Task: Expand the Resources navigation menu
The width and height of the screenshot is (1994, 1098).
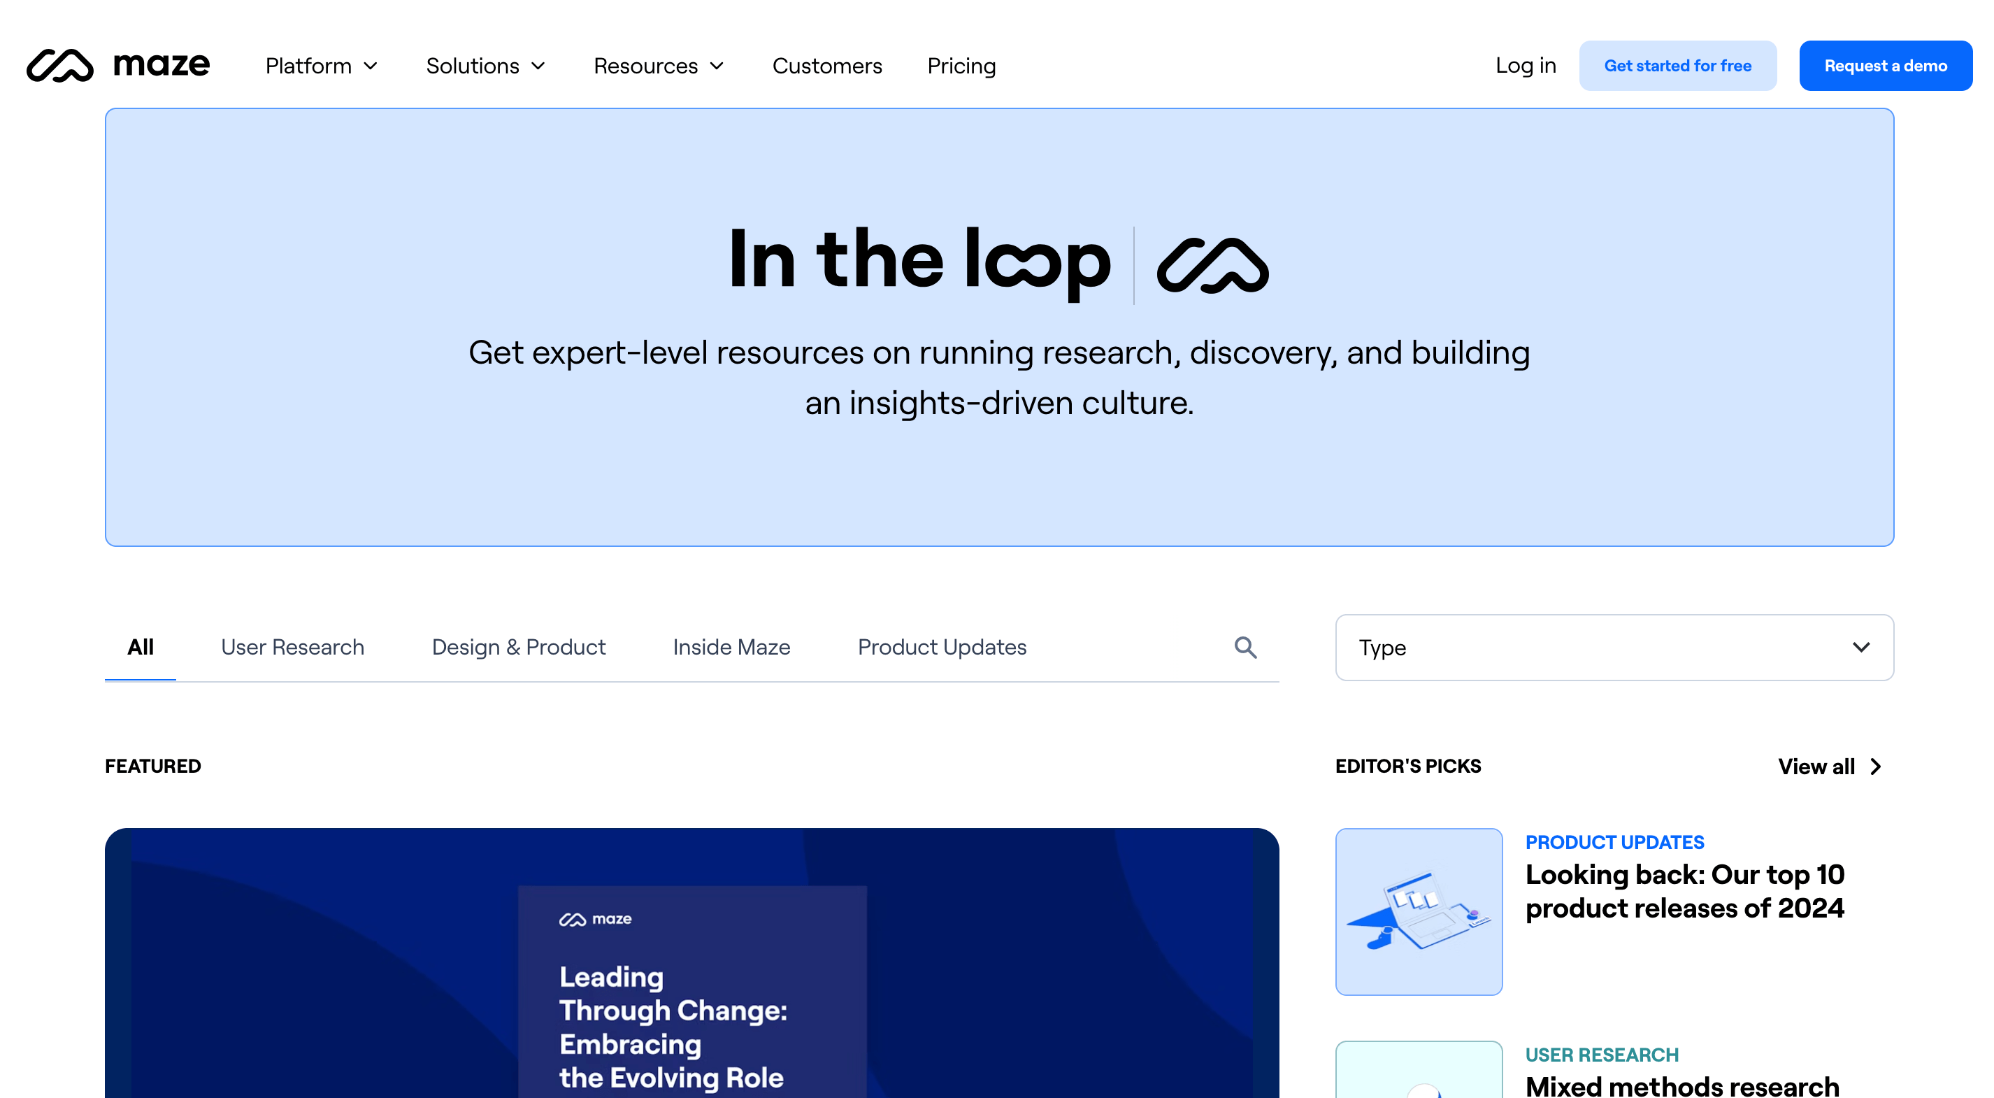Action: (x=659, y=66)
